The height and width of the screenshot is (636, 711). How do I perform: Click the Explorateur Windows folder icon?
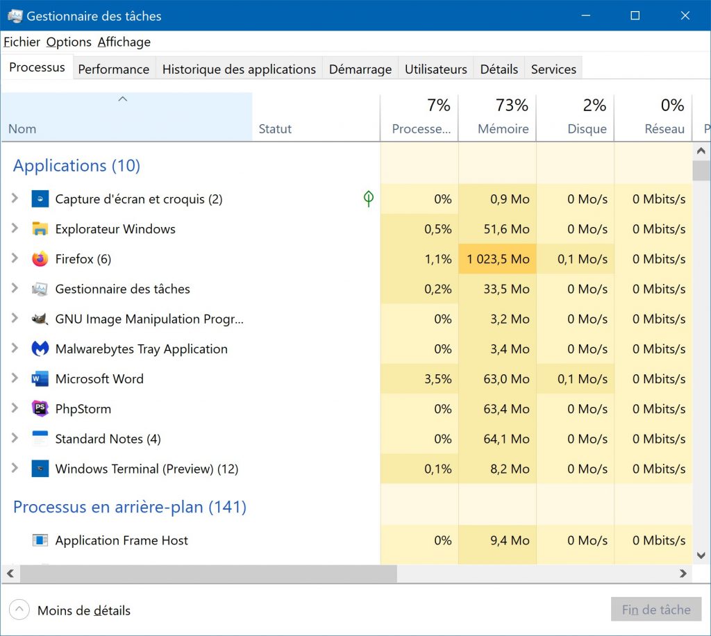coord(40,229)
